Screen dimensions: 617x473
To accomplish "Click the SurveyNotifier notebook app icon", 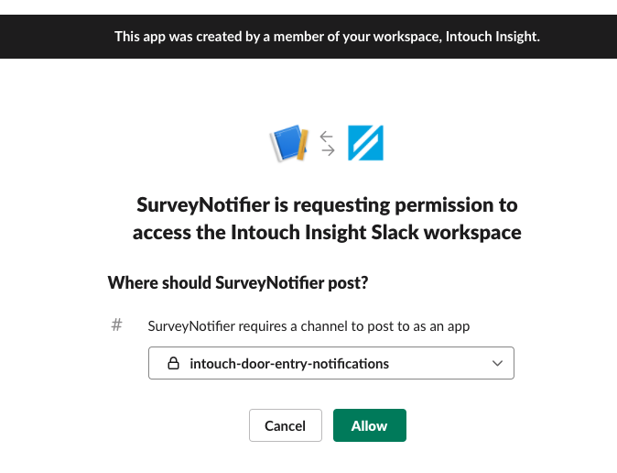I will [287, 143].
